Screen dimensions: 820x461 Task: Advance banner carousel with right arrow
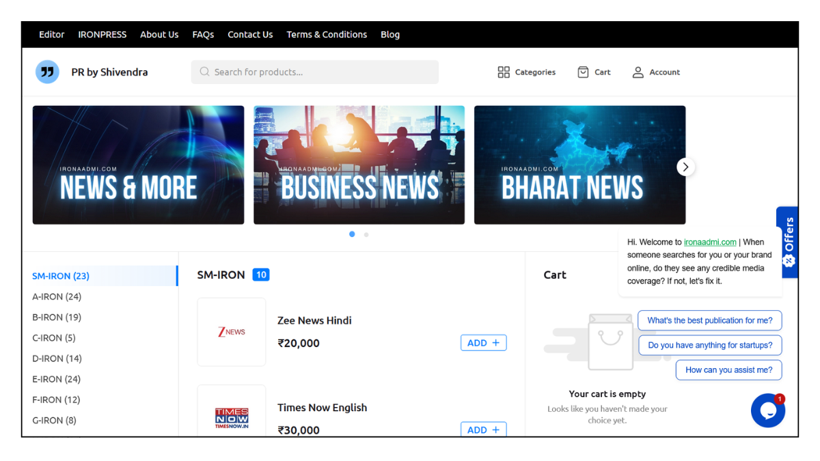pyautogui.click(x=685, y=167)
